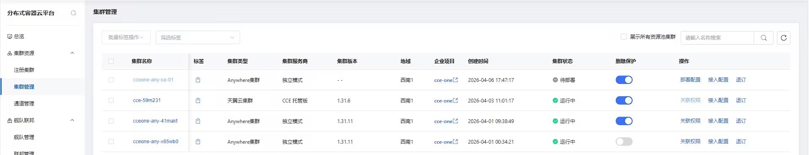Click 关联权限 for cceone-any-x65wb0
Viewport: 809px width, 155px height.
[690, 142]
